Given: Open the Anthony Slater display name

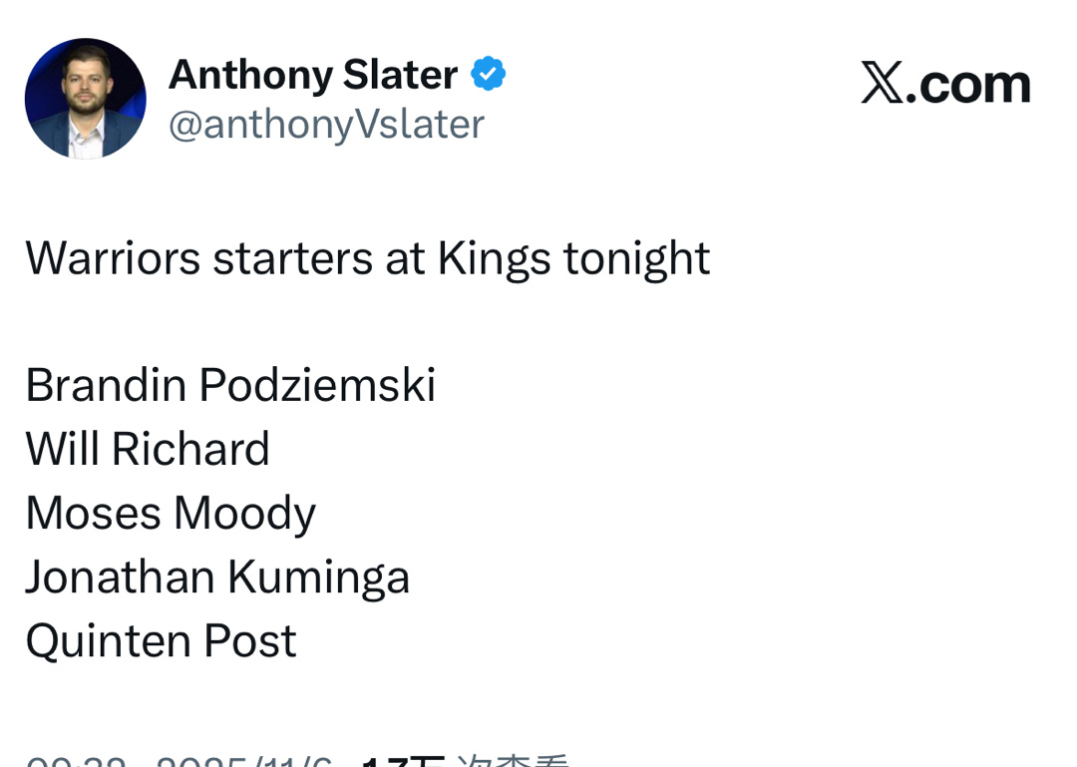Looking at the screenshot, I should (x=312, y=75).
